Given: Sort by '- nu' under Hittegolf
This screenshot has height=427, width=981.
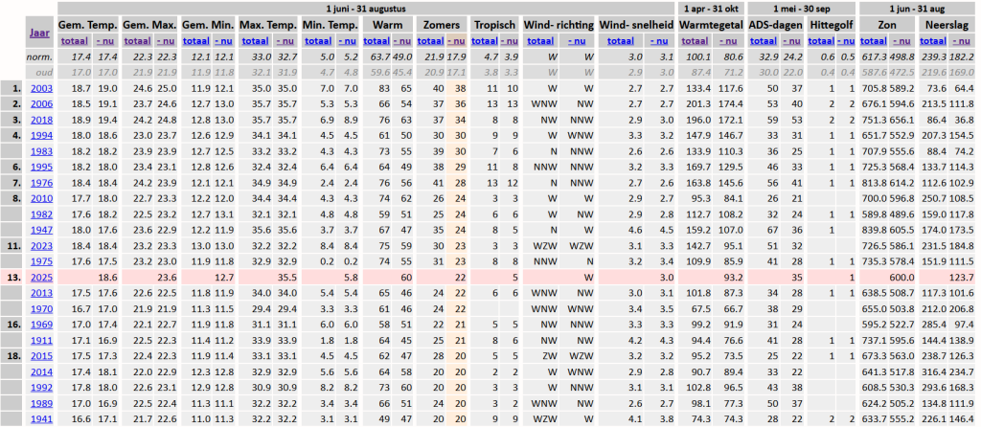Looking at the screenshot, I should 846,41.
